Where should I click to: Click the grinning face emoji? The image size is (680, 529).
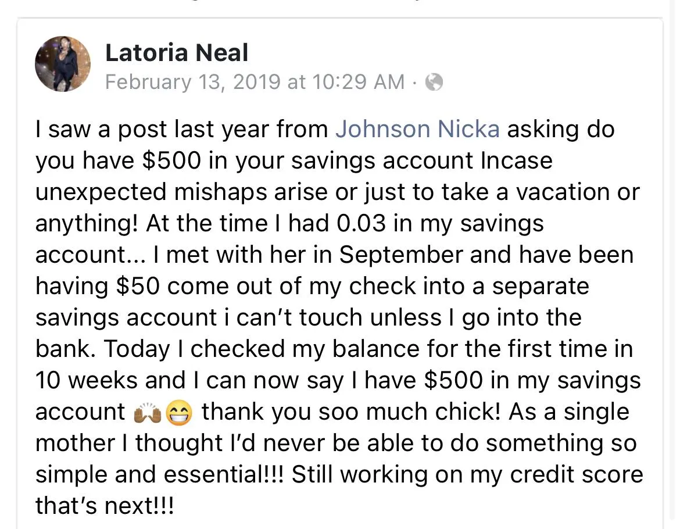click(x=179, y=413)
